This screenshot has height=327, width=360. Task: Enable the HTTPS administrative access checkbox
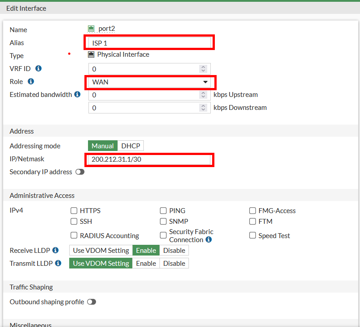pyautogui.click(x=74, y=211)
